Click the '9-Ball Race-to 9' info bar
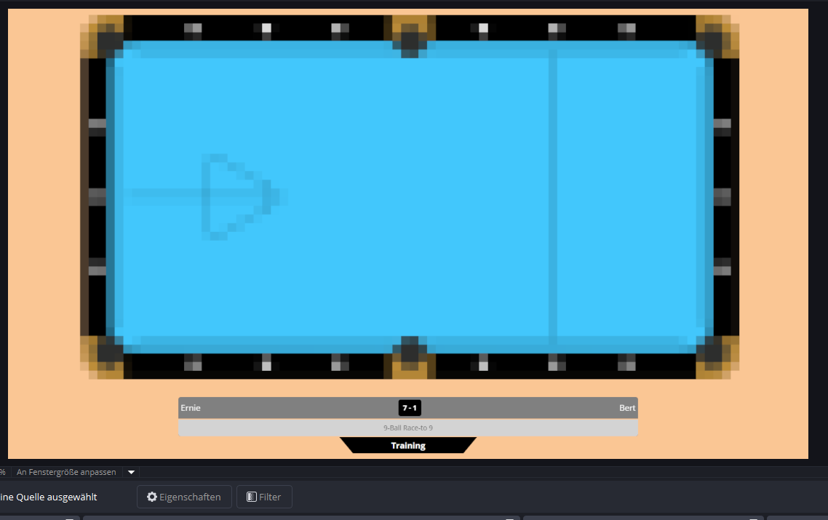This screenshot has width=828, height=520. point(407,428)
